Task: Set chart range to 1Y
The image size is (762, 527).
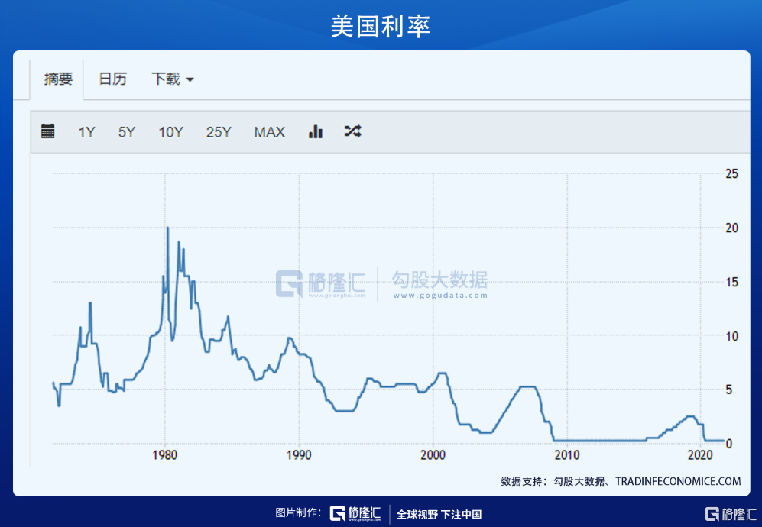Action: point(86,132)
